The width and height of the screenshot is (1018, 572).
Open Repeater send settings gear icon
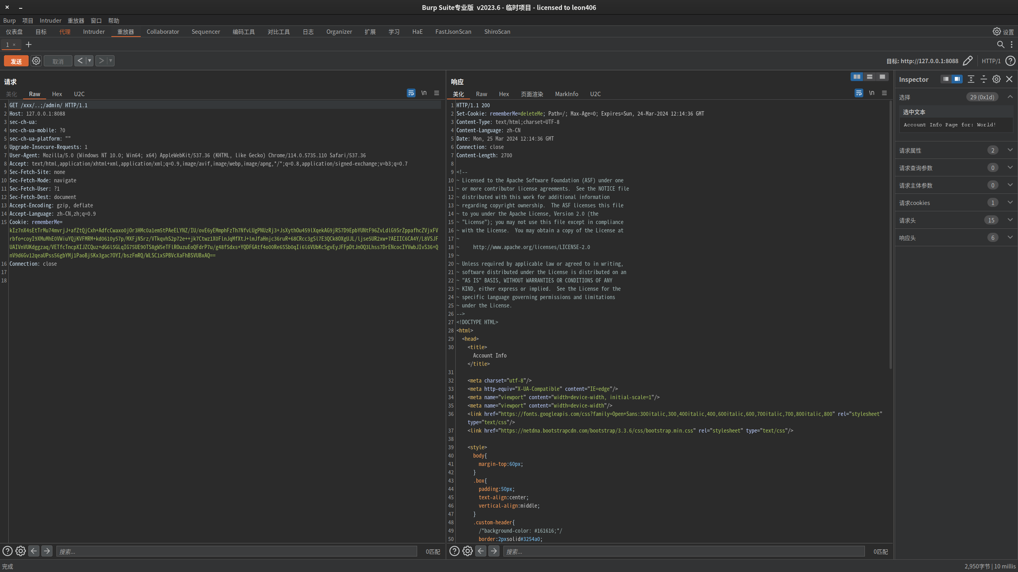tap(36, 61)
